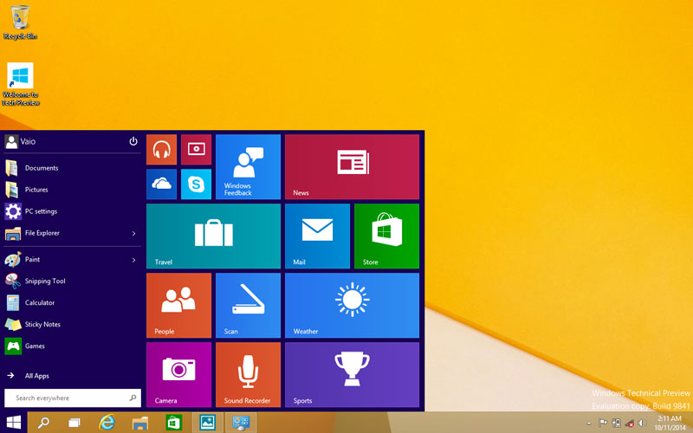Expand the Paint jump list arrow
The height and width of the screenshot is (433, 693).
[134, 260]
